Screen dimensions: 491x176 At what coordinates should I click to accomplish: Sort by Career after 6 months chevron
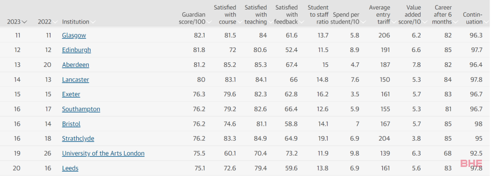[455, 22]
